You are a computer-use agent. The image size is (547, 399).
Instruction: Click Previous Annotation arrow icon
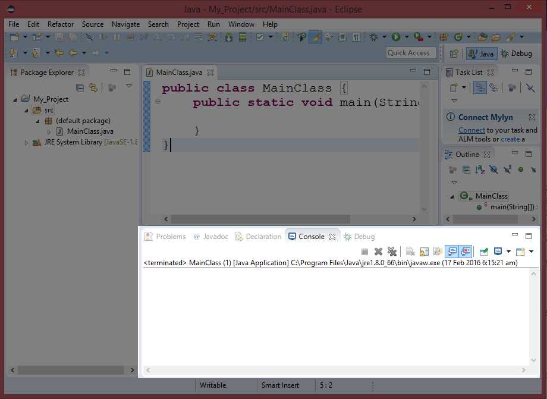[x=35, y=53]
